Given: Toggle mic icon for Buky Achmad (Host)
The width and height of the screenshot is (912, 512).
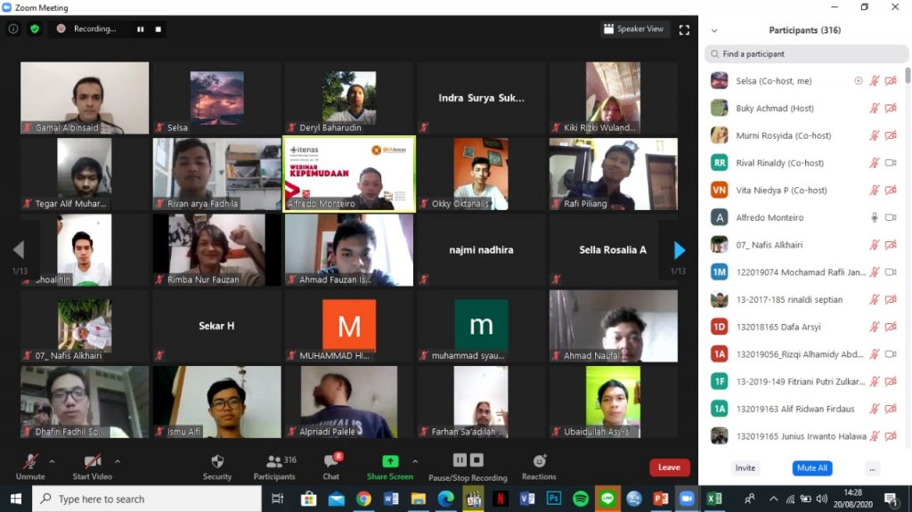Looking at the screenshot, I should tap(875, 109).
